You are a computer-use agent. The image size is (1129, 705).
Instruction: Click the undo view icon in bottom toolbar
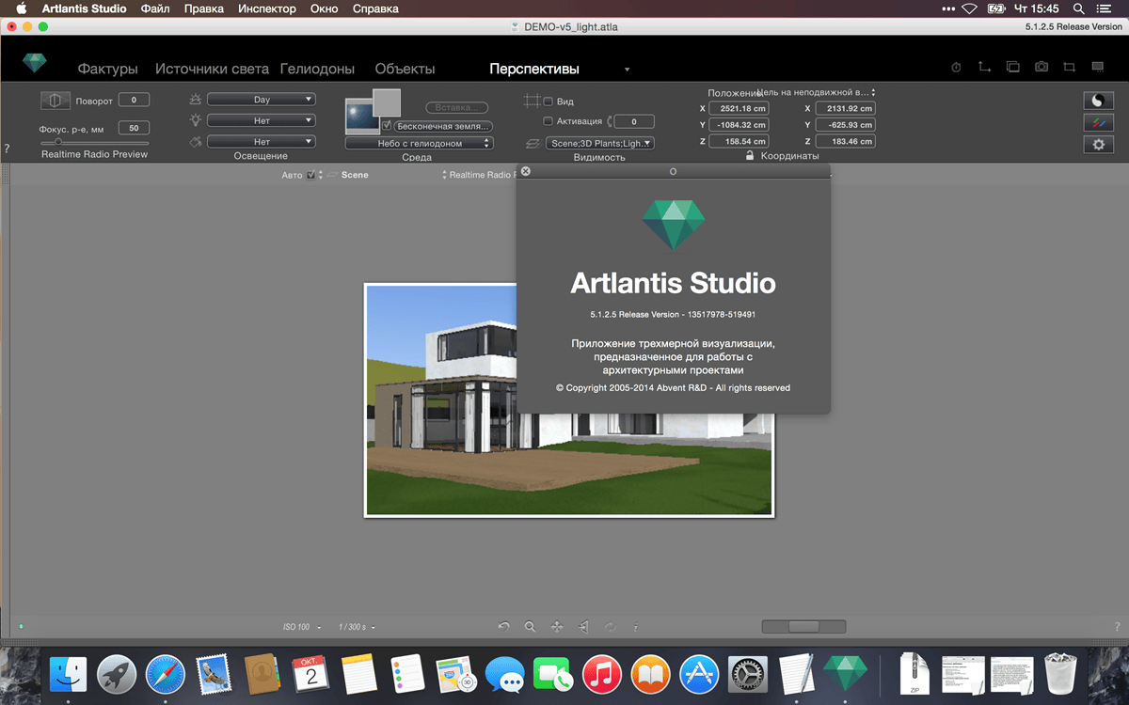pyautogui.click(x=503, y=627)
